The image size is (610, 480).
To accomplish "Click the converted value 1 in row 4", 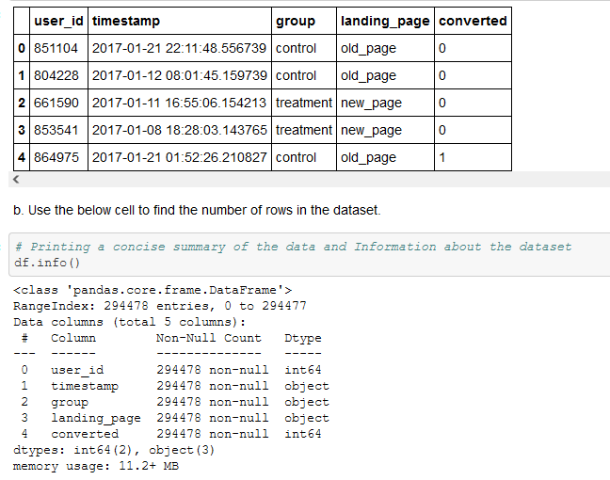I will 473,157.
